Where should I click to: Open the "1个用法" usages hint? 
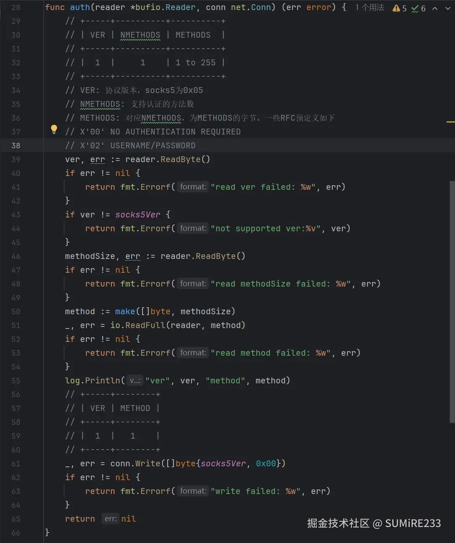pos(370,8)
